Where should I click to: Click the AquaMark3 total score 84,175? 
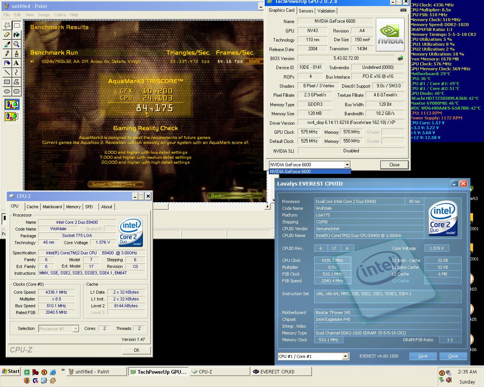(155, 108)
